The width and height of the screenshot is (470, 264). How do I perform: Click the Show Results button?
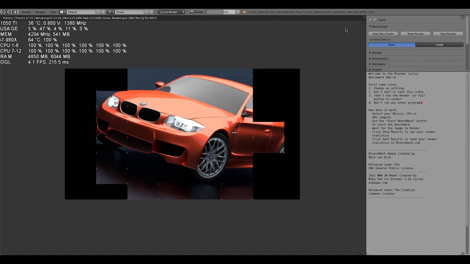pyautogui.click(x=415, y=34)
